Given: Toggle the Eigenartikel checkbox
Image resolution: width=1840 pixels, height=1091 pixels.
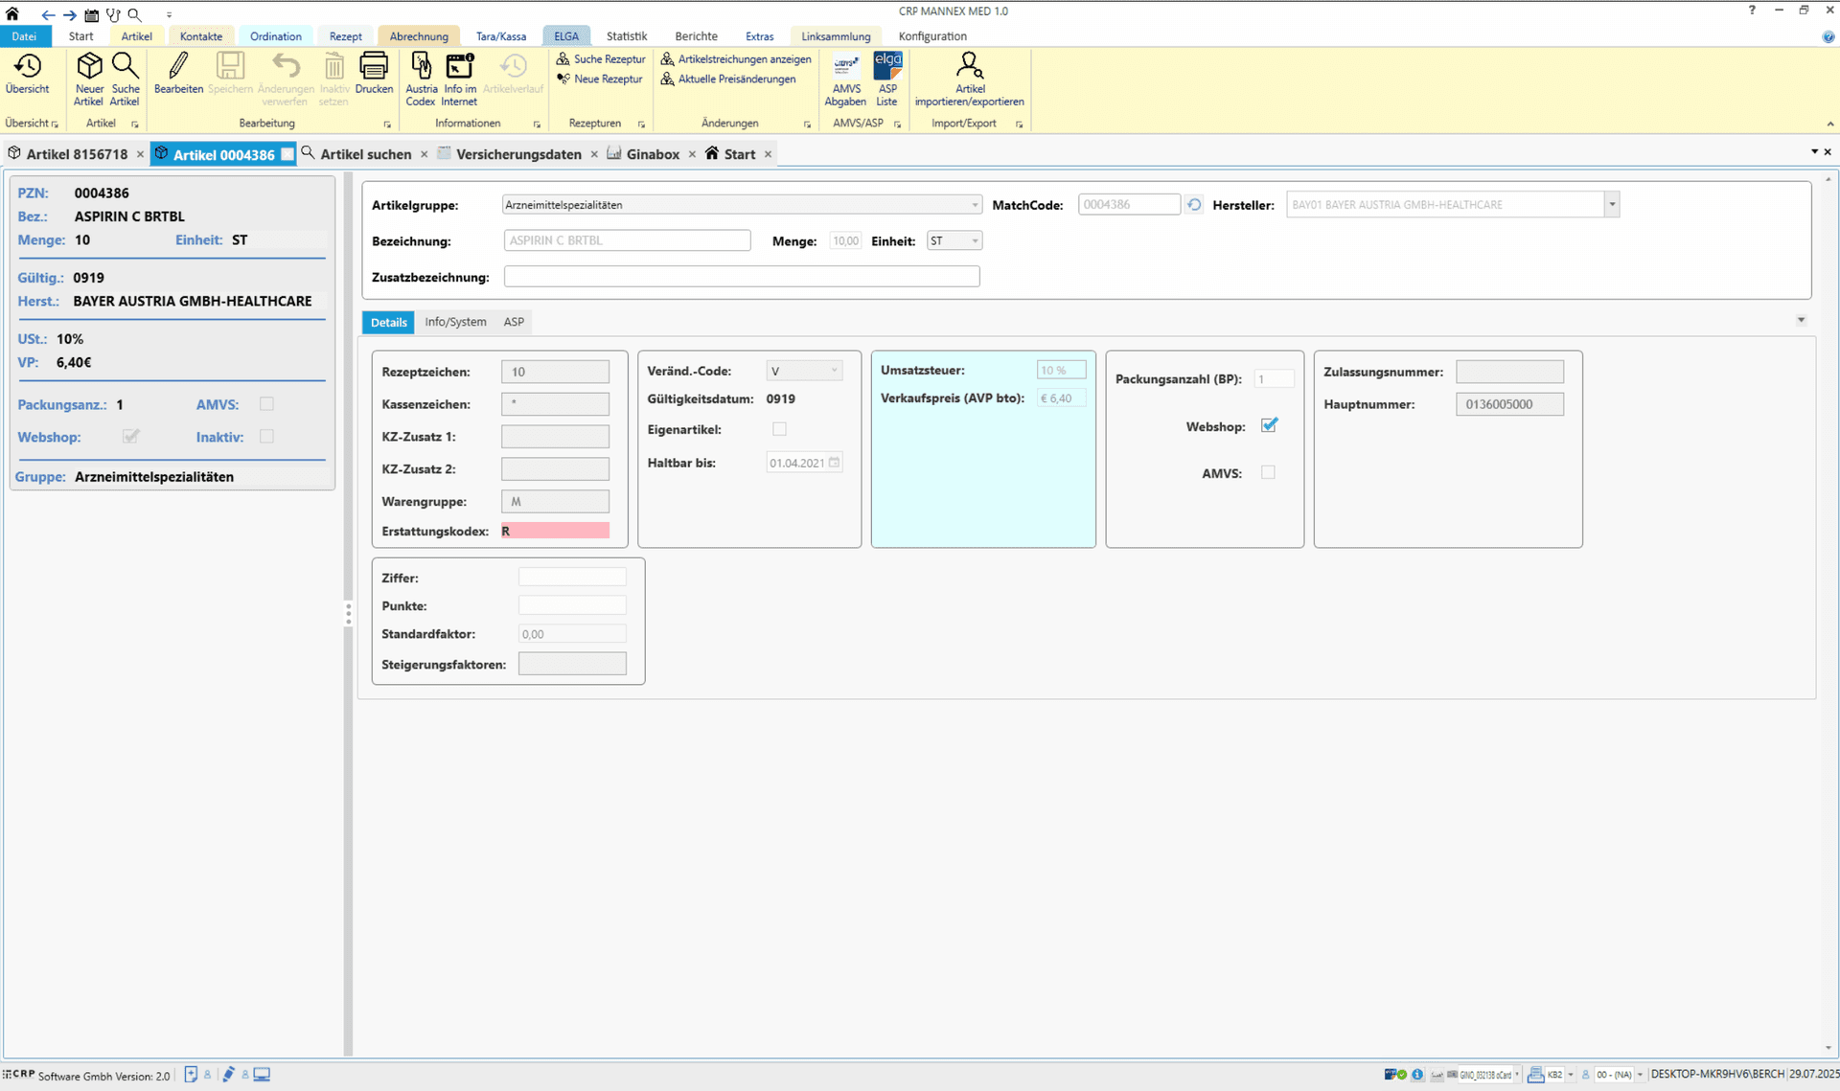Looking at the screenshot, I should point(779,429).
